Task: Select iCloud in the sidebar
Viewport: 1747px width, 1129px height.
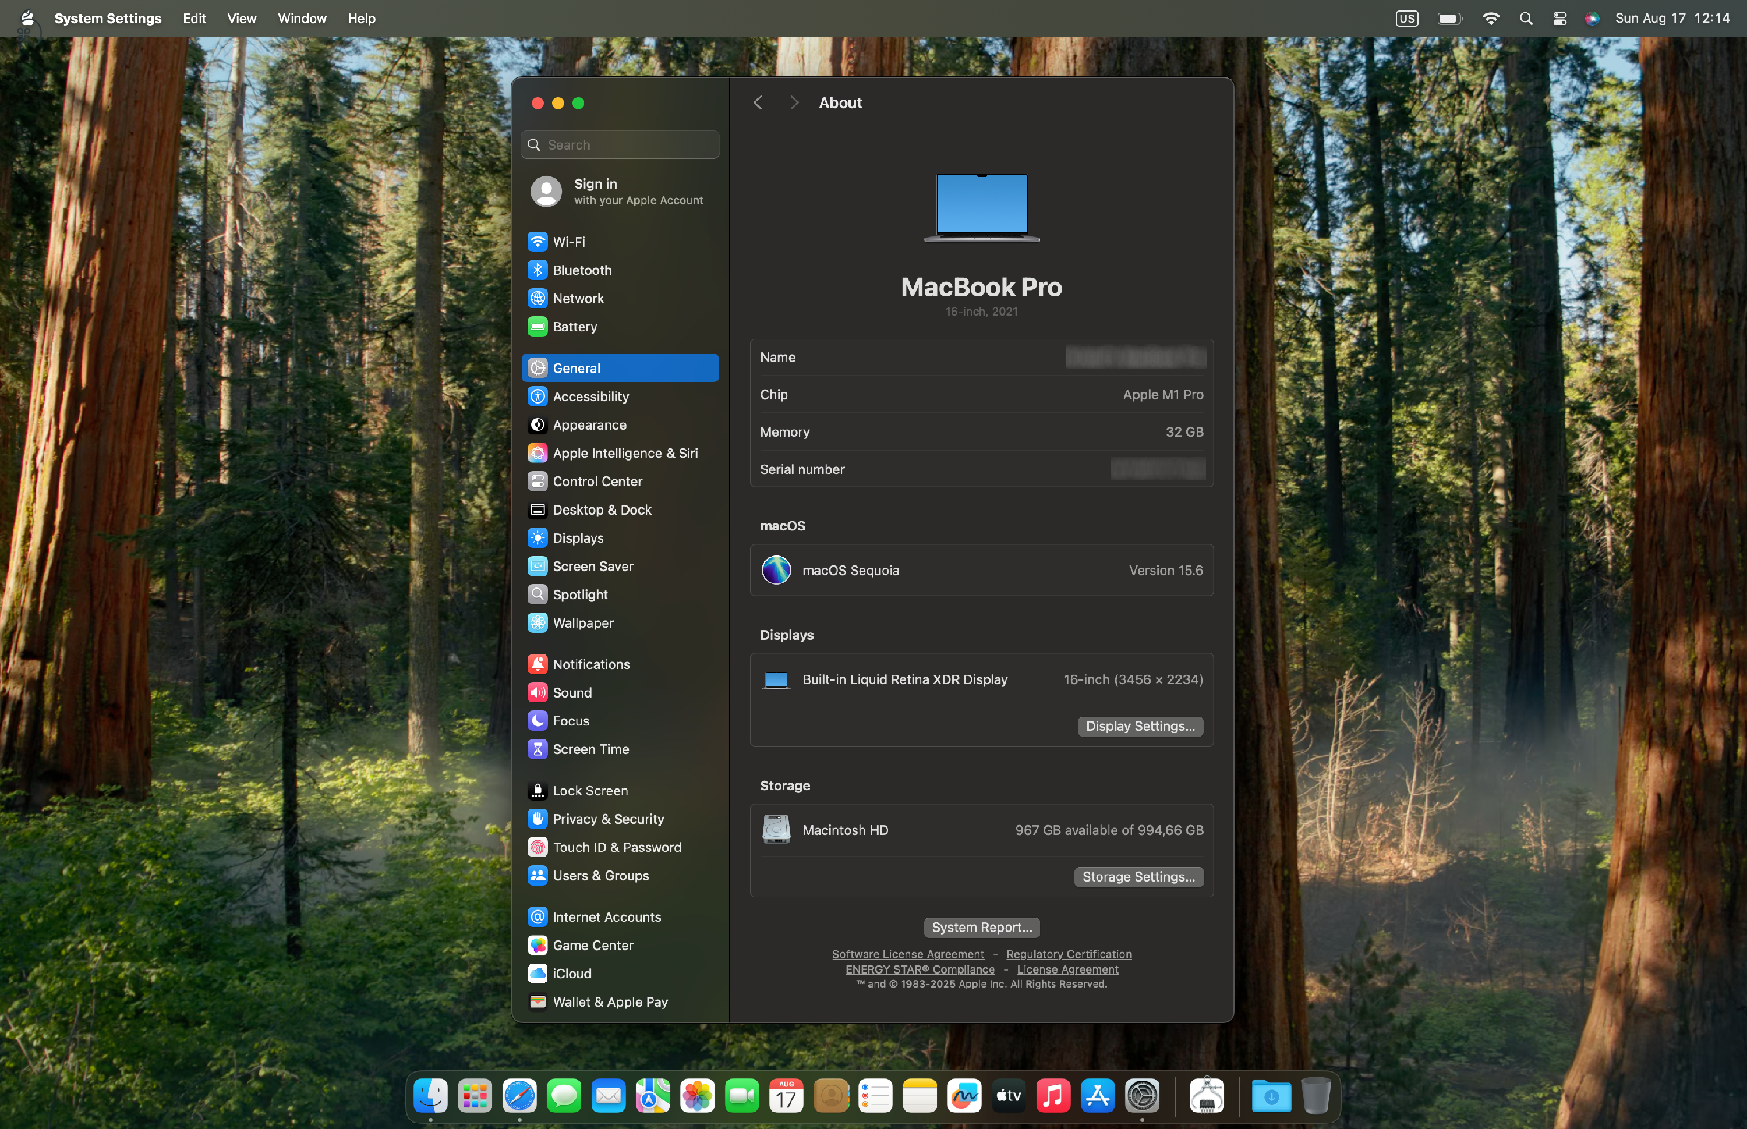Action: coord(620,974)
